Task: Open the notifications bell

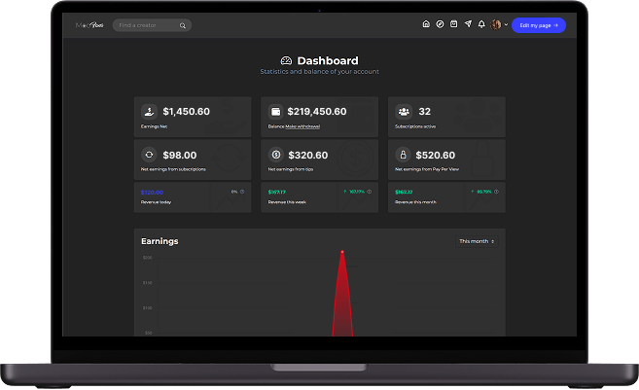Action: click(481, 24)
